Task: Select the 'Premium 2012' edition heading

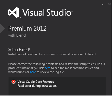Action: [27, 29]
